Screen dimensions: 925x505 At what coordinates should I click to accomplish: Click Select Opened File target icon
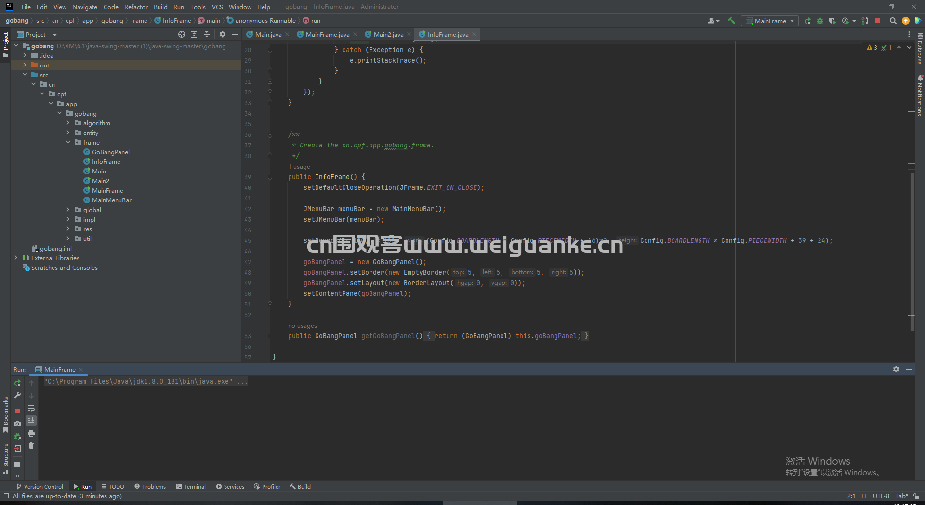[182, 34]
